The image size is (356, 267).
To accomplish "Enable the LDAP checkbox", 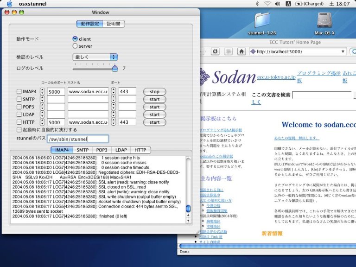I will point(19,114).
